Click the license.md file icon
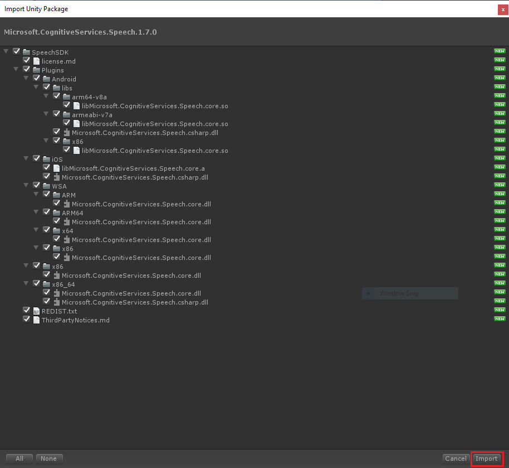 [36, 61]
